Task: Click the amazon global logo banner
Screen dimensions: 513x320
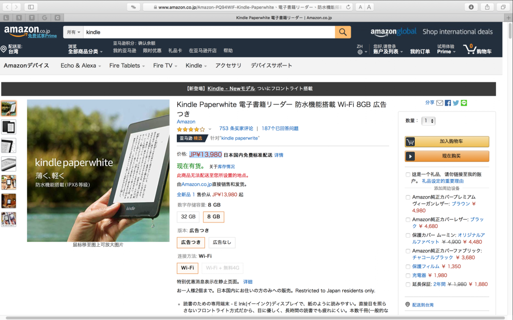Action: click(x=393, y=31)
